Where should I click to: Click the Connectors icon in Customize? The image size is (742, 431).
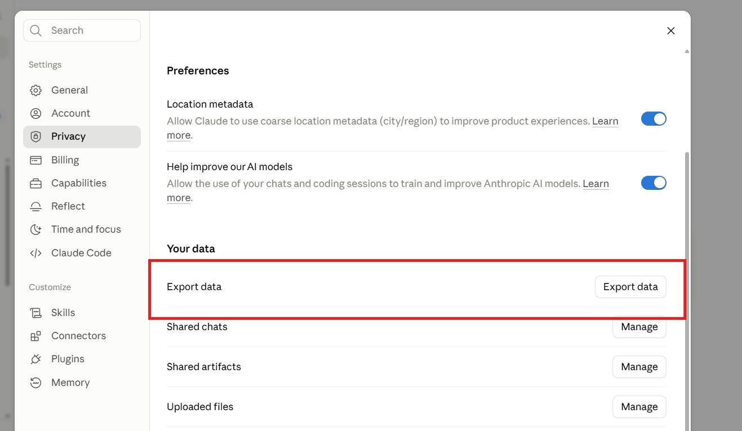[35, 336]
